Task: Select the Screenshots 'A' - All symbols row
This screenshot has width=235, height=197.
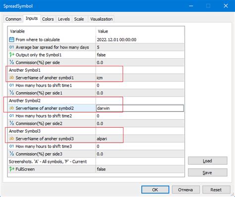Action: [48, 161]
